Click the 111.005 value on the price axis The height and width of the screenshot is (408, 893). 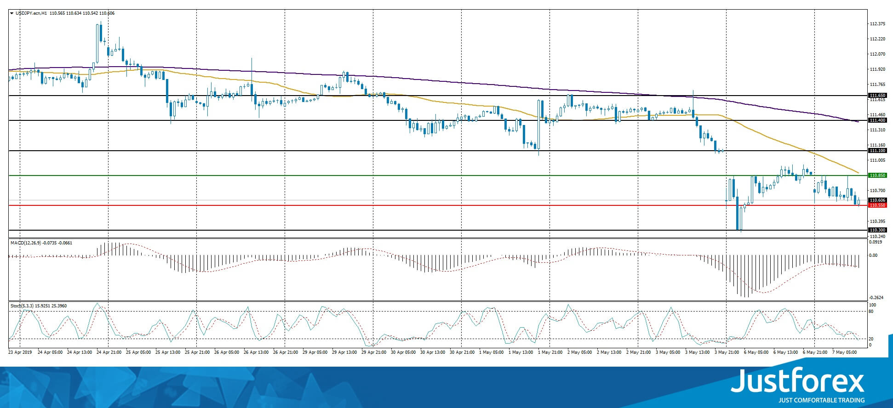[x=877, y=160]
